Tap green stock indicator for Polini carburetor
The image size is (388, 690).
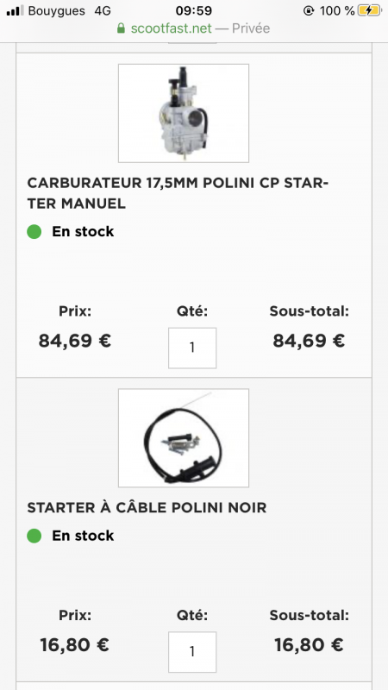pyautogui.click(x=34, y=231)
